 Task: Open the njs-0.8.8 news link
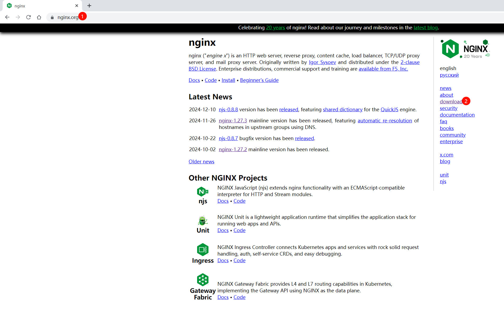[x=228, y=109]
